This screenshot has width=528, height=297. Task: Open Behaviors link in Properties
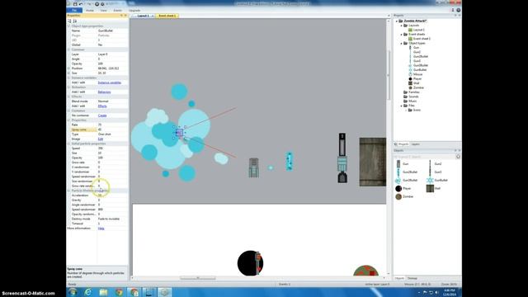pyautogui.click(x=105, y=92)
